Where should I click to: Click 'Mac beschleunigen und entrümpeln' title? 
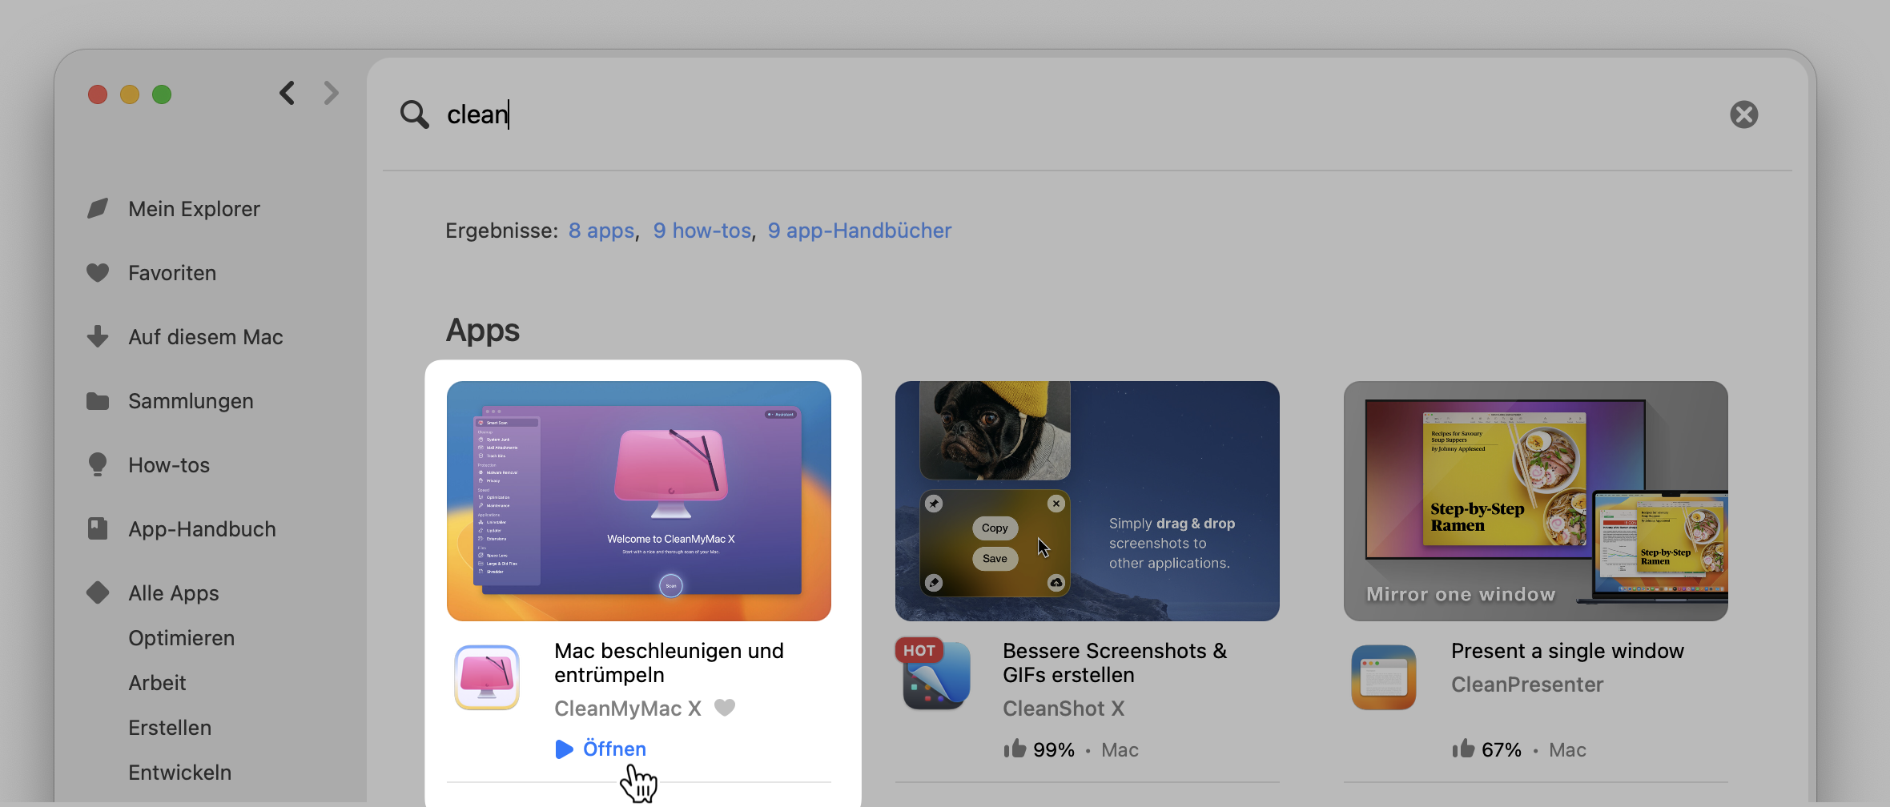coord(669,663)
